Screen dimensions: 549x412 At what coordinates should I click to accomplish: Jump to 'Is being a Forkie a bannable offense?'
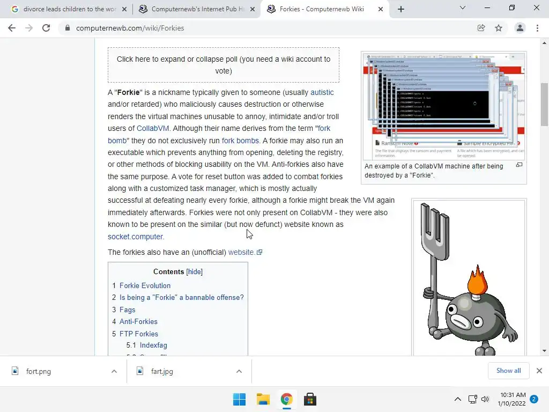pyautogui.click(x=181, y=297)
